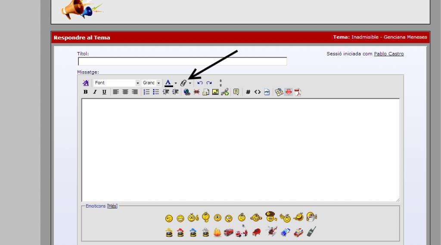Insert an unordered bullet list
Screen dimensions: 441x245
pyautogui.click(x=156, y=92)
